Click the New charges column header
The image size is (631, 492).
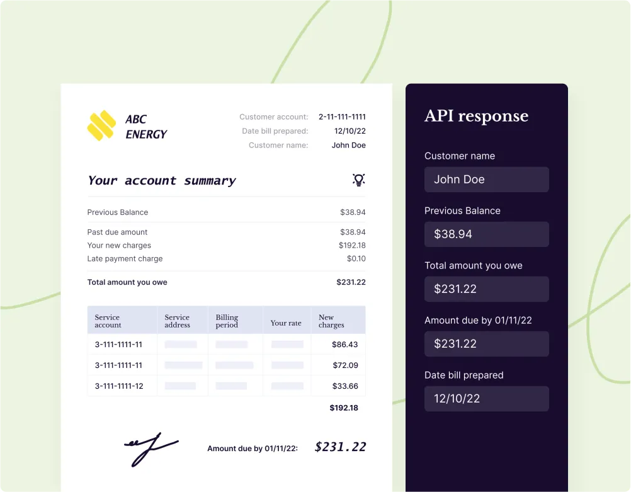[x=331, y=321]
